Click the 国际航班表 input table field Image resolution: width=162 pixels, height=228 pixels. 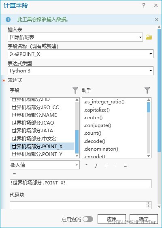coord(75,37)
